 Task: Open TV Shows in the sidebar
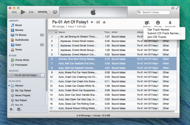click(21, 35)
